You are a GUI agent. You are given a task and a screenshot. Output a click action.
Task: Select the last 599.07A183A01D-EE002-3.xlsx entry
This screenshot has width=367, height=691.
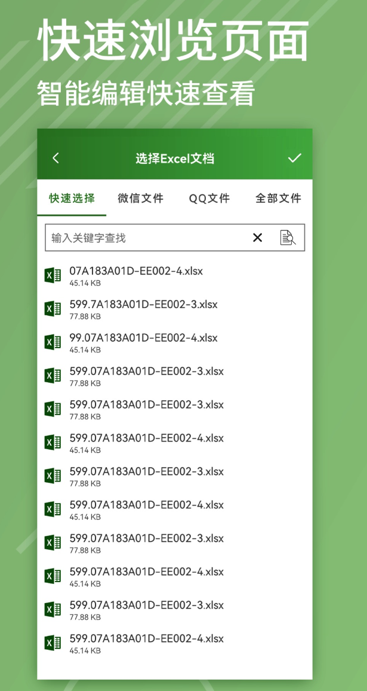tap(146, 605)
